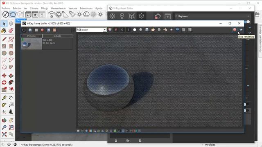Click render teapot in Asset Editor
Screen dimensions: 262x147
pos(158,16)
